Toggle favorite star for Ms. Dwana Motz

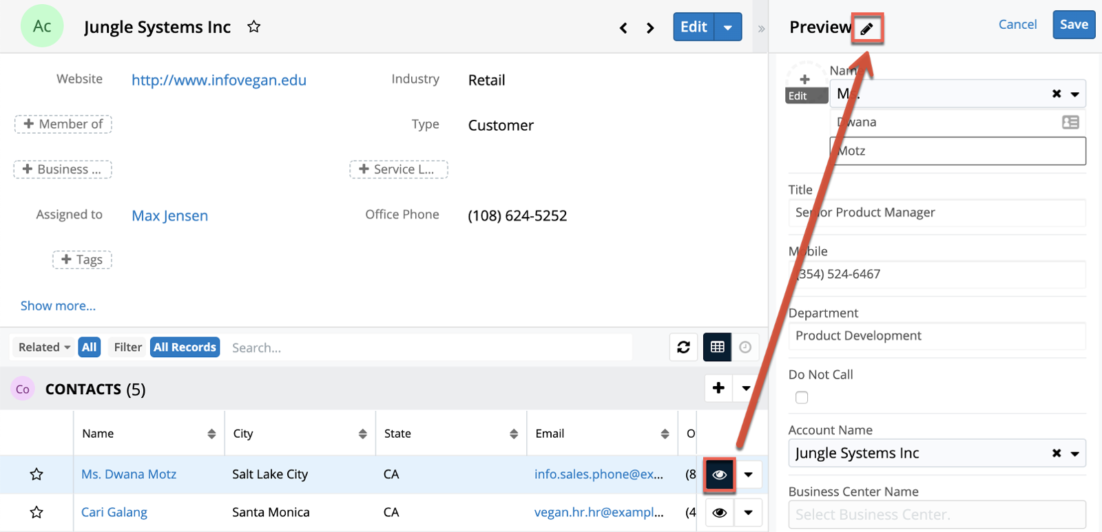(37, 474)
